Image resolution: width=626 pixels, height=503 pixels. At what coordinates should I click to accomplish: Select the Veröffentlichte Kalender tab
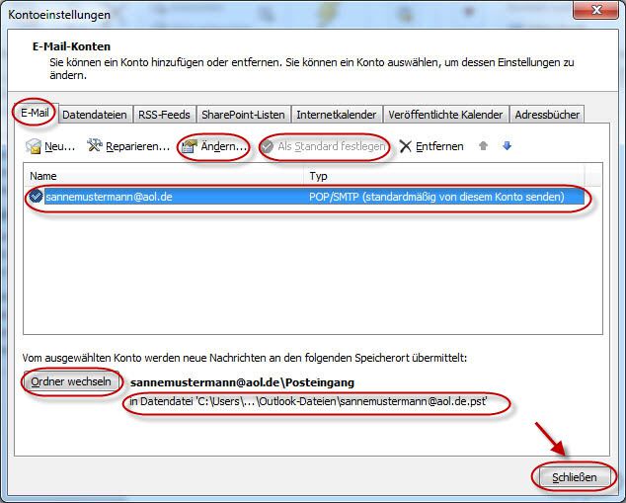445,115
